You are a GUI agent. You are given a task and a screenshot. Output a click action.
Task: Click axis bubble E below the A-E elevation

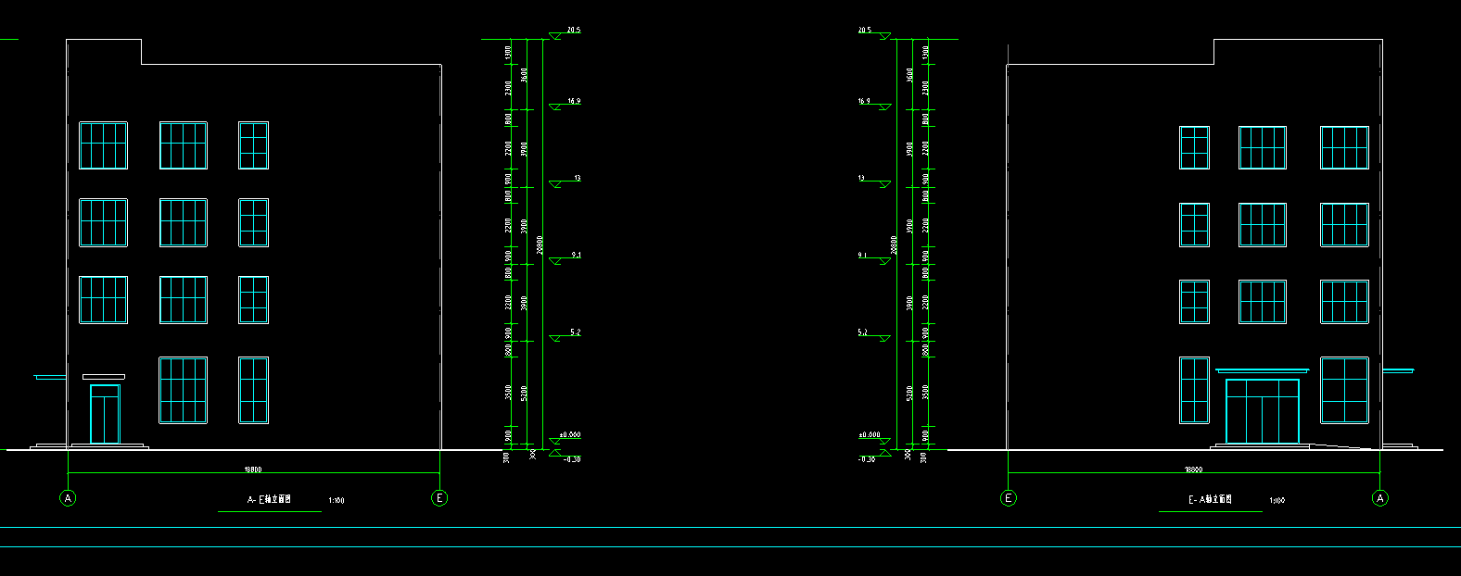pyautogui.click(x=440, y=498)
